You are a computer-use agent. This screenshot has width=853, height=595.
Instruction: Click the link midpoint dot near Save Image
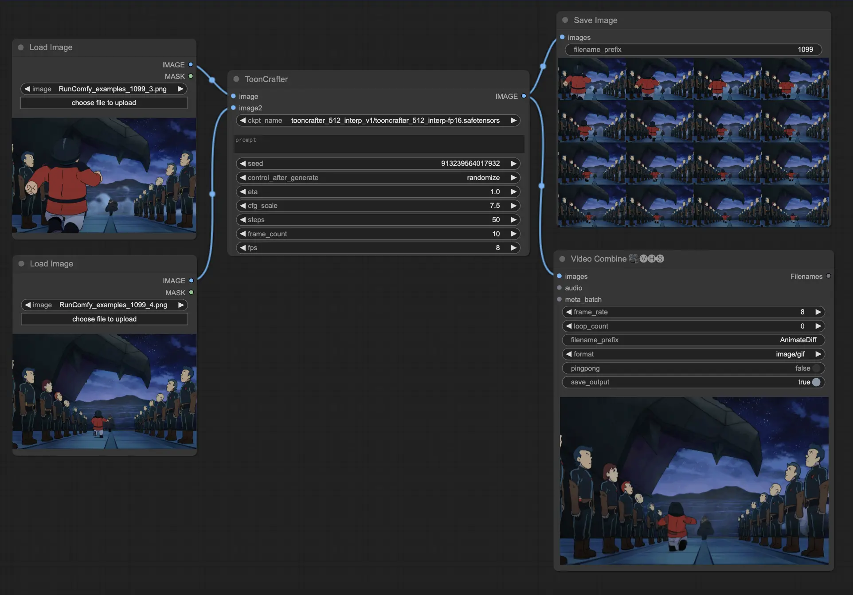point(543,67)
